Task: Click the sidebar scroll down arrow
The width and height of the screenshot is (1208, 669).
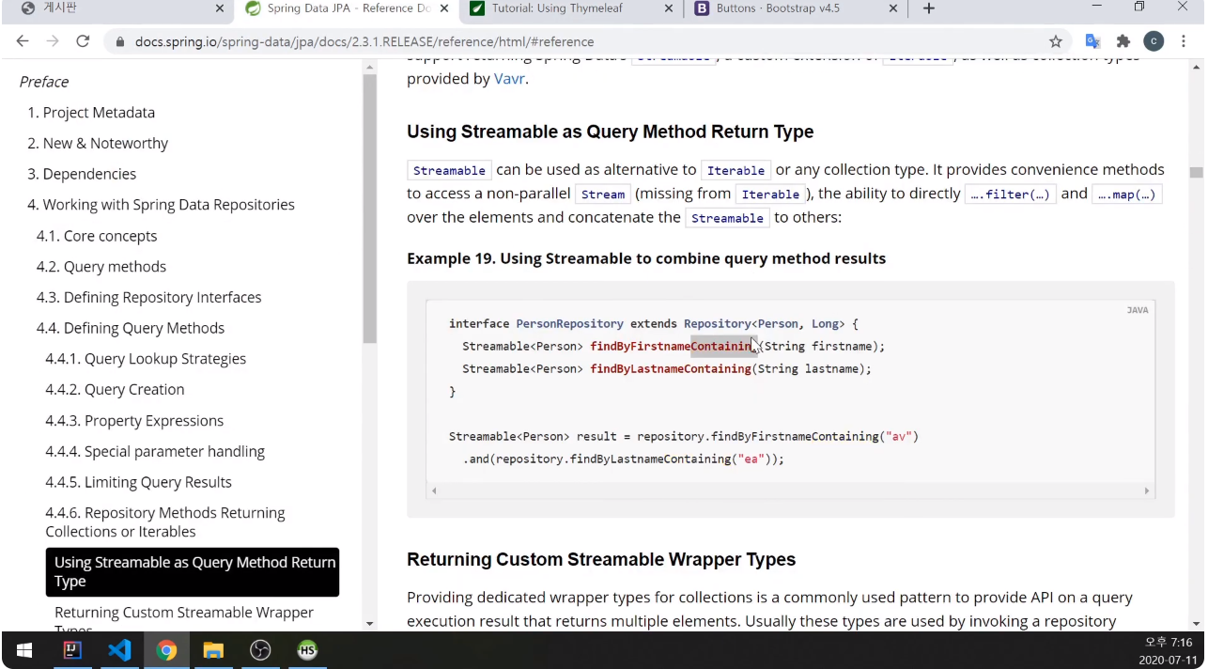Action: coord(369,623)
